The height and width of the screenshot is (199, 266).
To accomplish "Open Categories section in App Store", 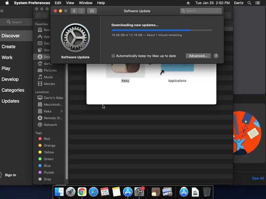I will pos(13,90).
